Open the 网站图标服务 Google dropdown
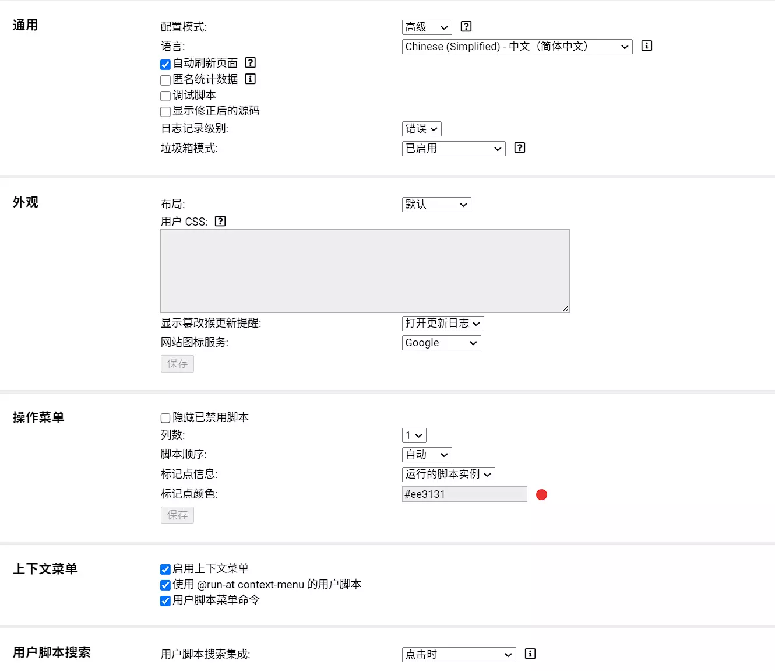This screenshot has width=775, height=671. pyautogui.click(x=441, y=343)
